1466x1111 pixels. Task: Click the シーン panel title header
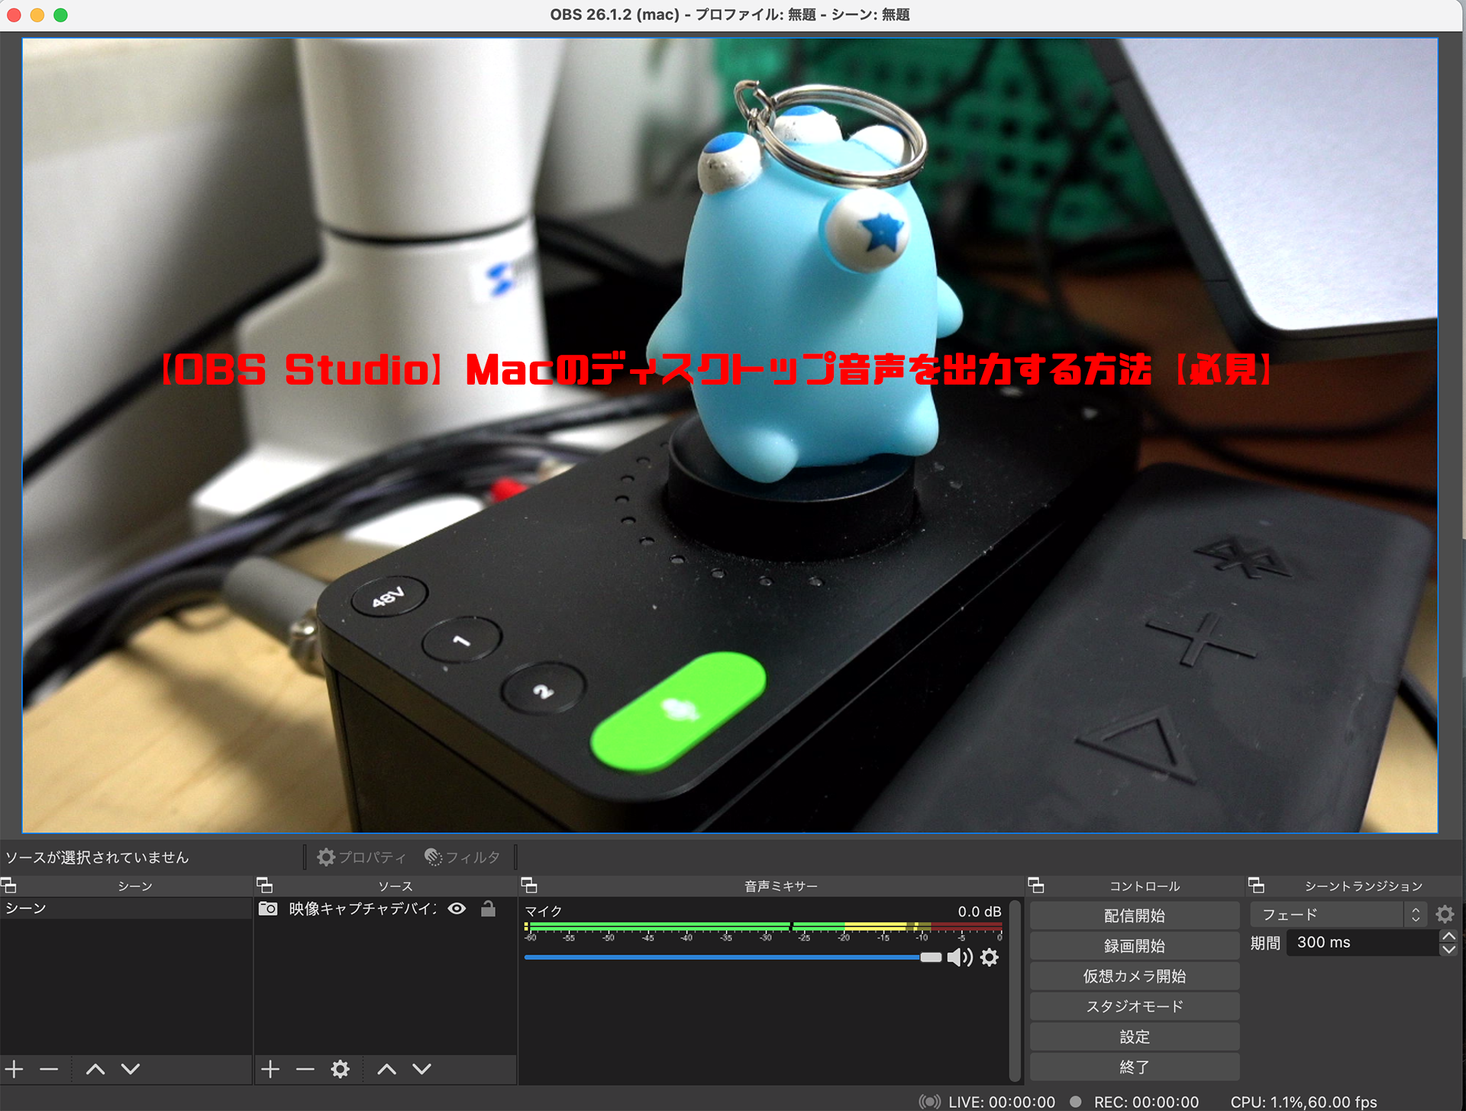coord(135,886)
